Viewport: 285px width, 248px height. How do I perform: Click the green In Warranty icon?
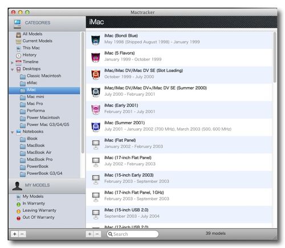[18, 205]
